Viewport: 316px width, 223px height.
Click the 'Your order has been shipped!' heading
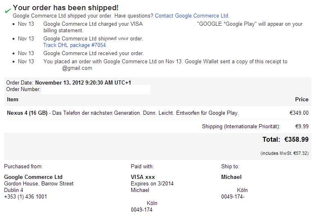pyautogui.click(x=66, y=8)
